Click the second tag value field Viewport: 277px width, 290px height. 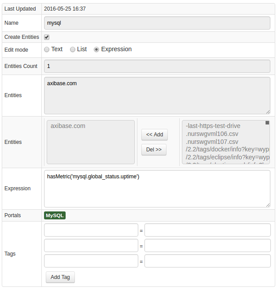(207, 245)
